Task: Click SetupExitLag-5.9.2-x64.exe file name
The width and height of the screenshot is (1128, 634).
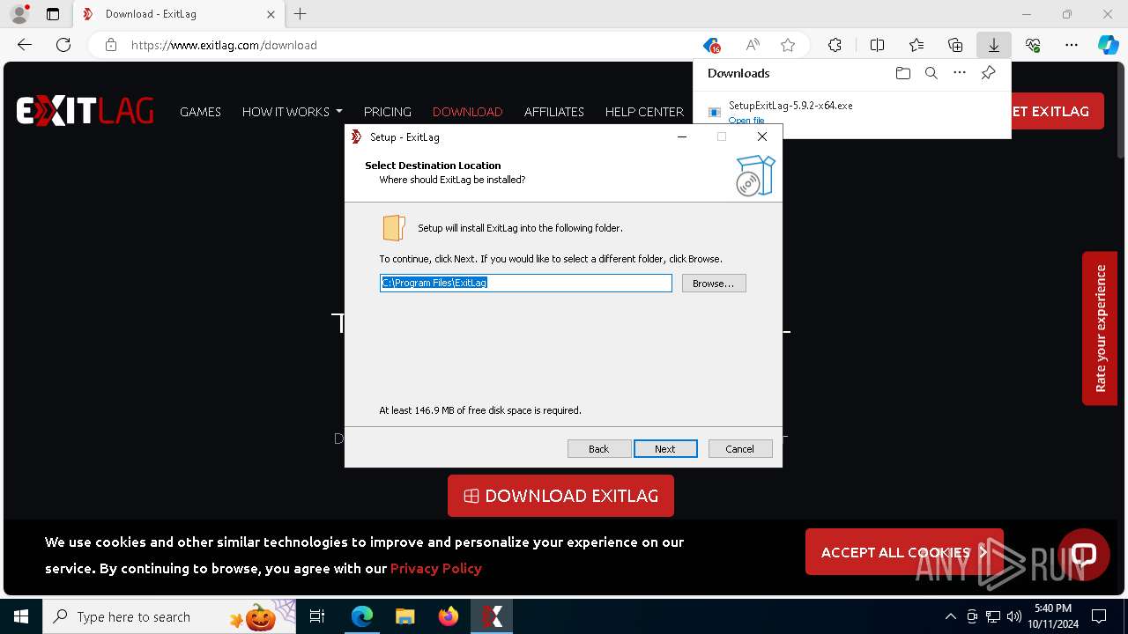Action: pos(790,106)
